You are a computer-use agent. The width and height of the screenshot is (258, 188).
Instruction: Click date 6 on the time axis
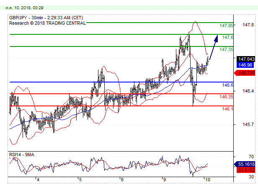122,180
